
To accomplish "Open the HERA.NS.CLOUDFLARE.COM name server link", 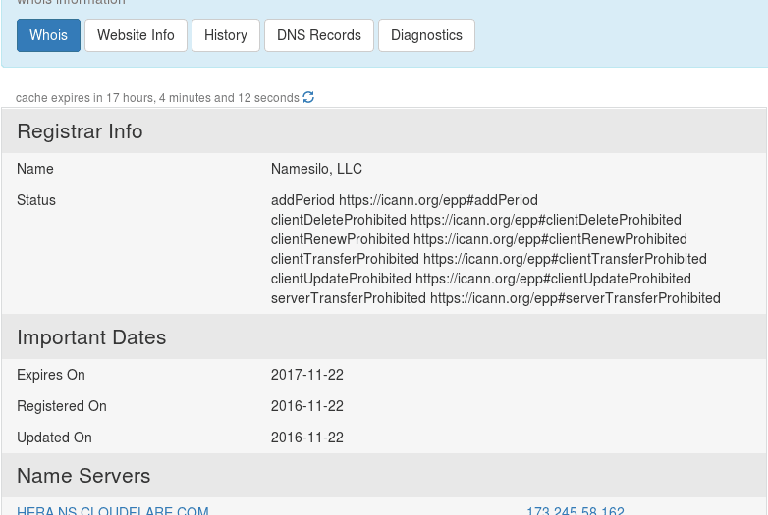I will (113, 511).
